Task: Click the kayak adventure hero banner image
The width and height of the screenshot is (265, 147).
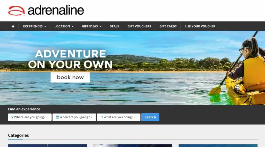Action: 132,68
